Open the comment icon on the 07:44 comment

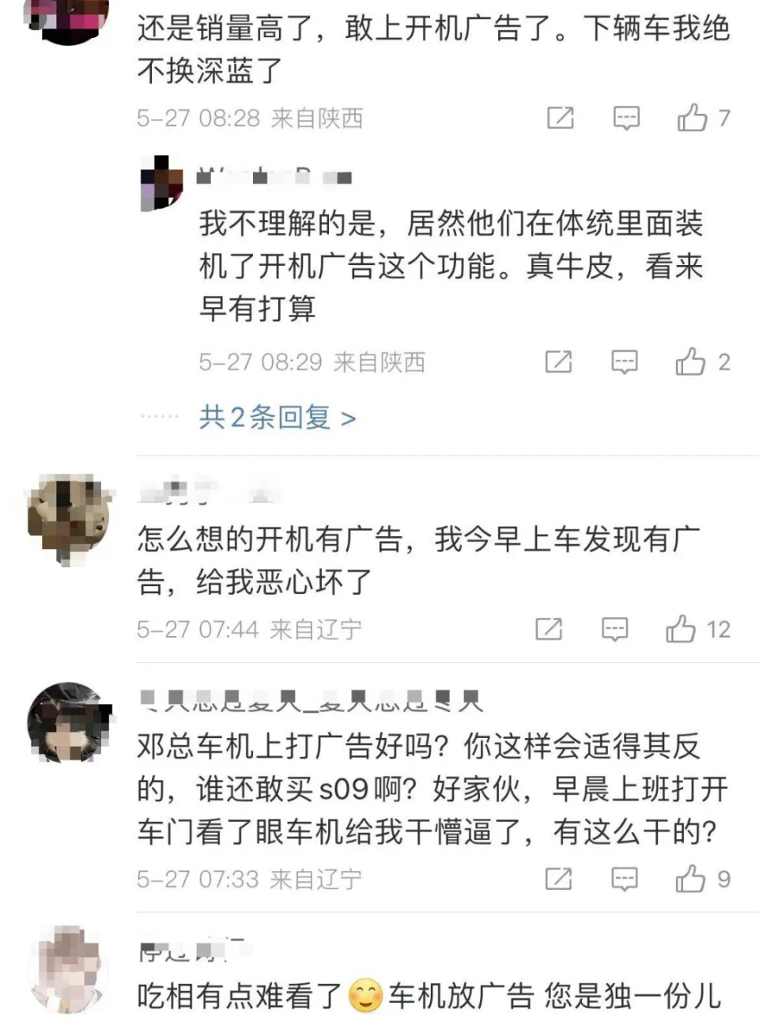614,630
